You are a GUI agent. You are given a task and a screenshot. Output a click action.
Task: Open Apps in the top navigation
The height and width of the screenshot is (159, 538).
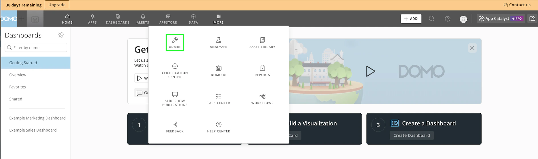(92, 19)
